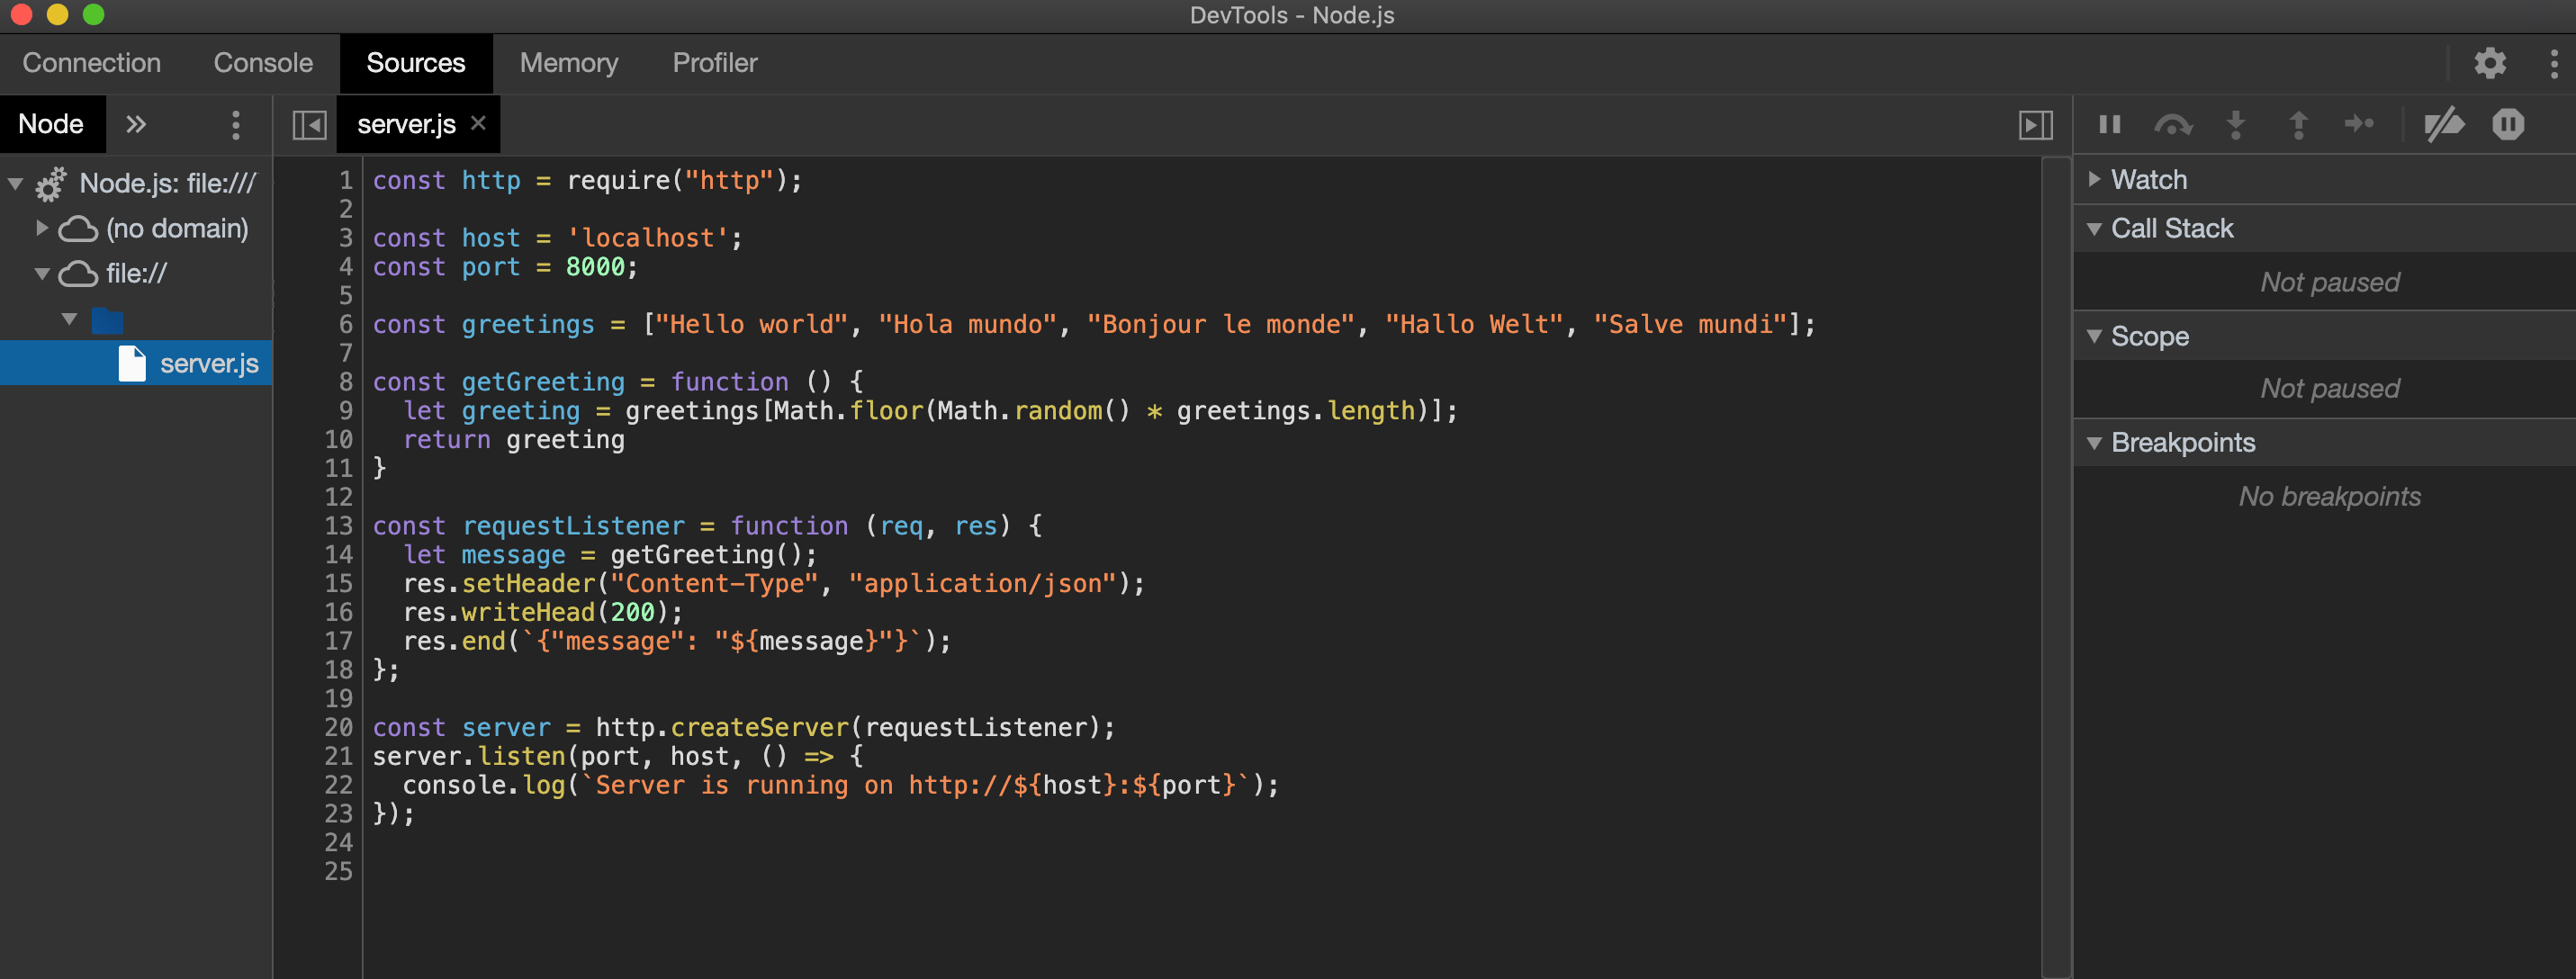Click "application/json" on line 15
2576x979 pixels.
pos(983,584)
